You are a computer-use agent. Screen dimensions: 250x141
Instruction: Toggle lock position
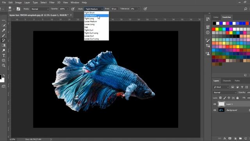click(229, 98)
